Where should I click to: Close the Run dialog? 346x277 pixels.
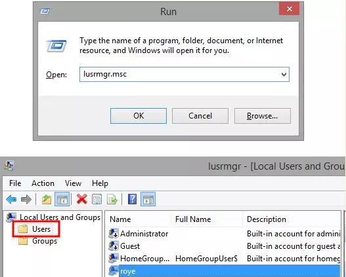289,9
